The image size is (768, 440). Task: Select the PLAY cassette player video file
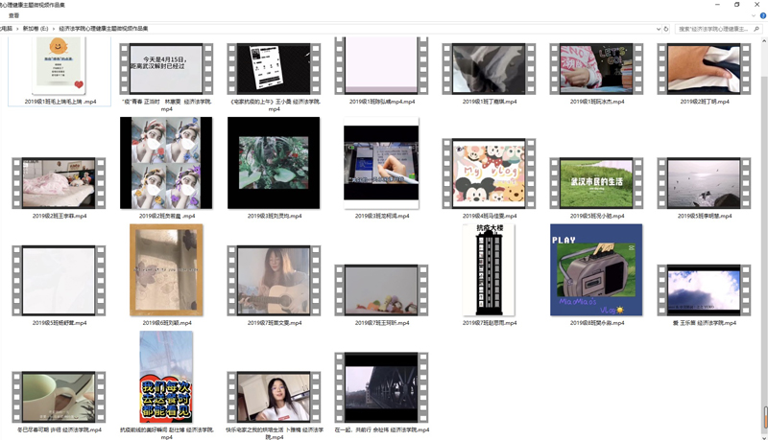595,269
